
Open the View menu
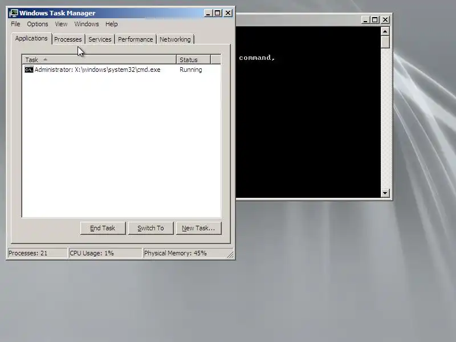(x=61, y=24)
